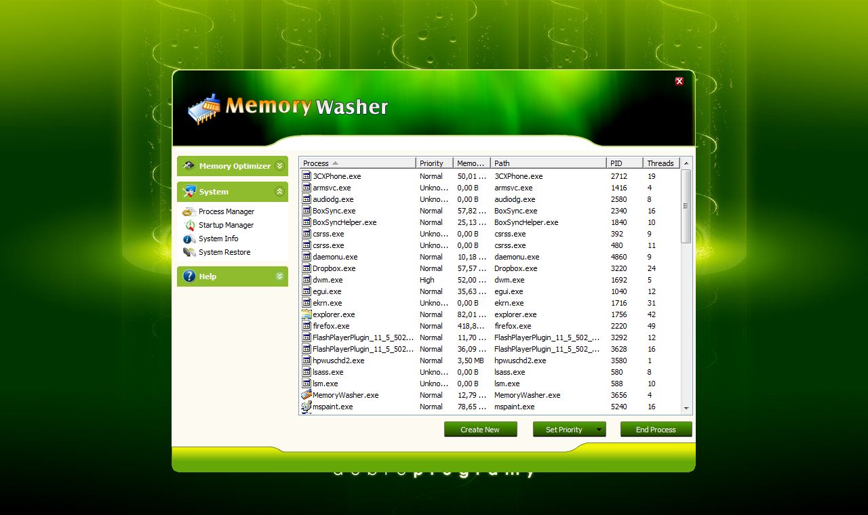Select the MemoryWasher.exe process name

pos(346,395)
